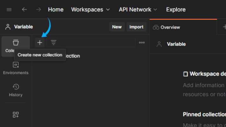Click the Import button
Image resolution: width=226 pixels, height=127 pixels.
(x=136, y=27)
